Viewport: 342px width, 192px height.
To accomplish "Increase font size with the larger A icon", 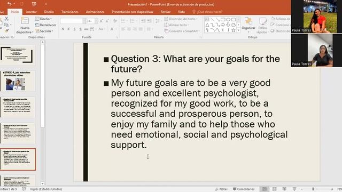I will pos(101,21).
